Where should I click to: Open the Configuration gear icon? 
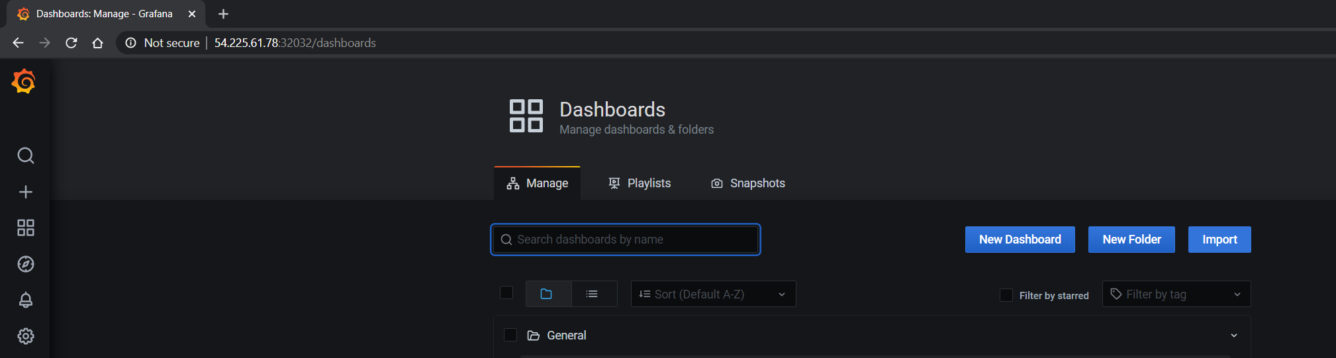(x=25, y=336)
